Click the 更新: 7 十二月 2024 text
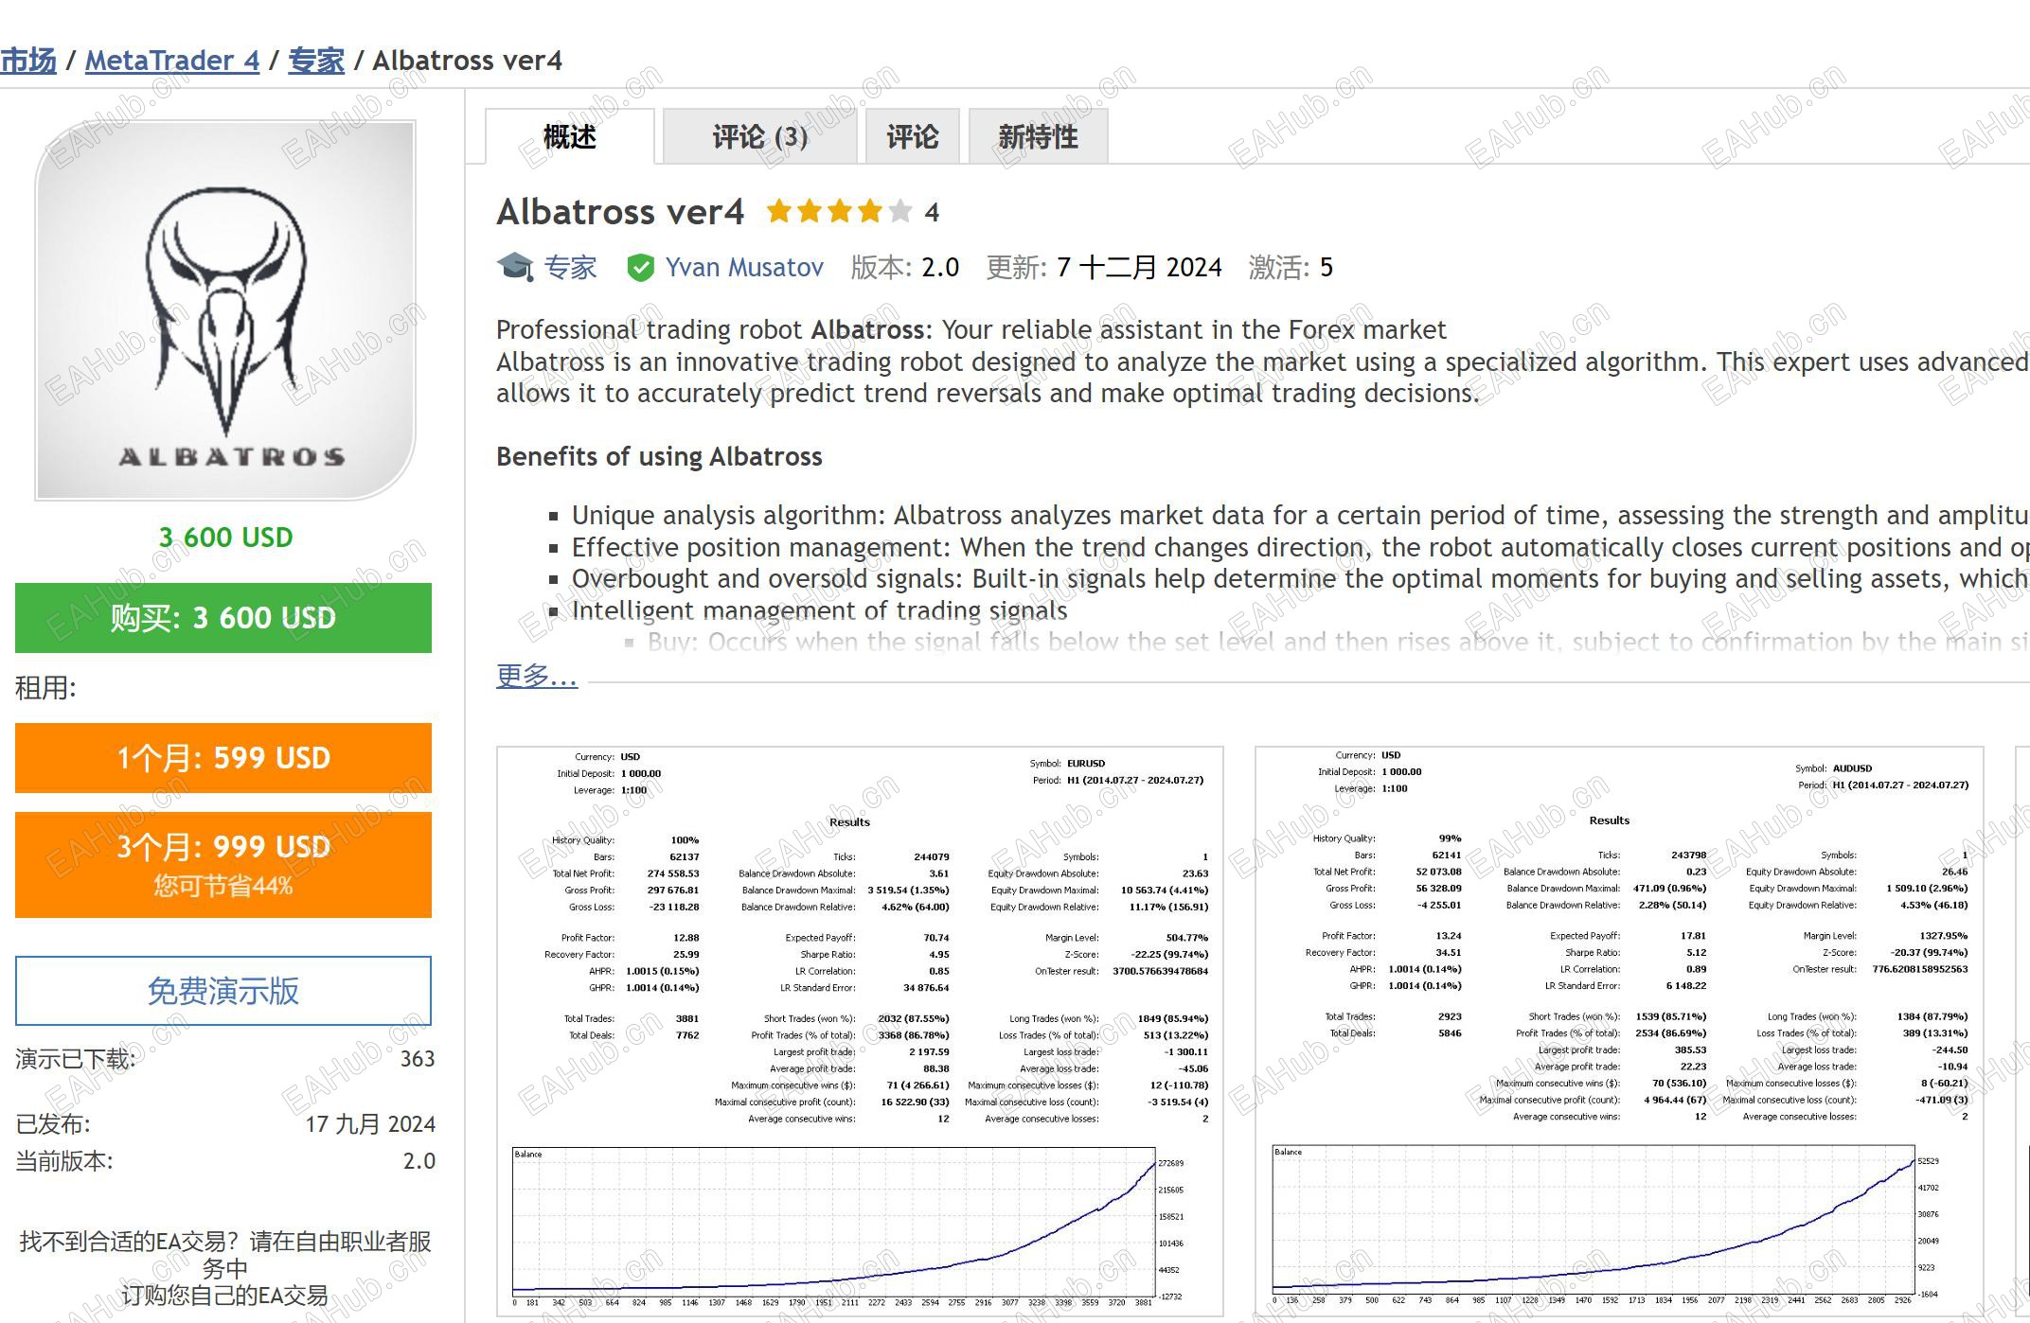Viewport: 2030px width, 1323px height. point(1104,268)
